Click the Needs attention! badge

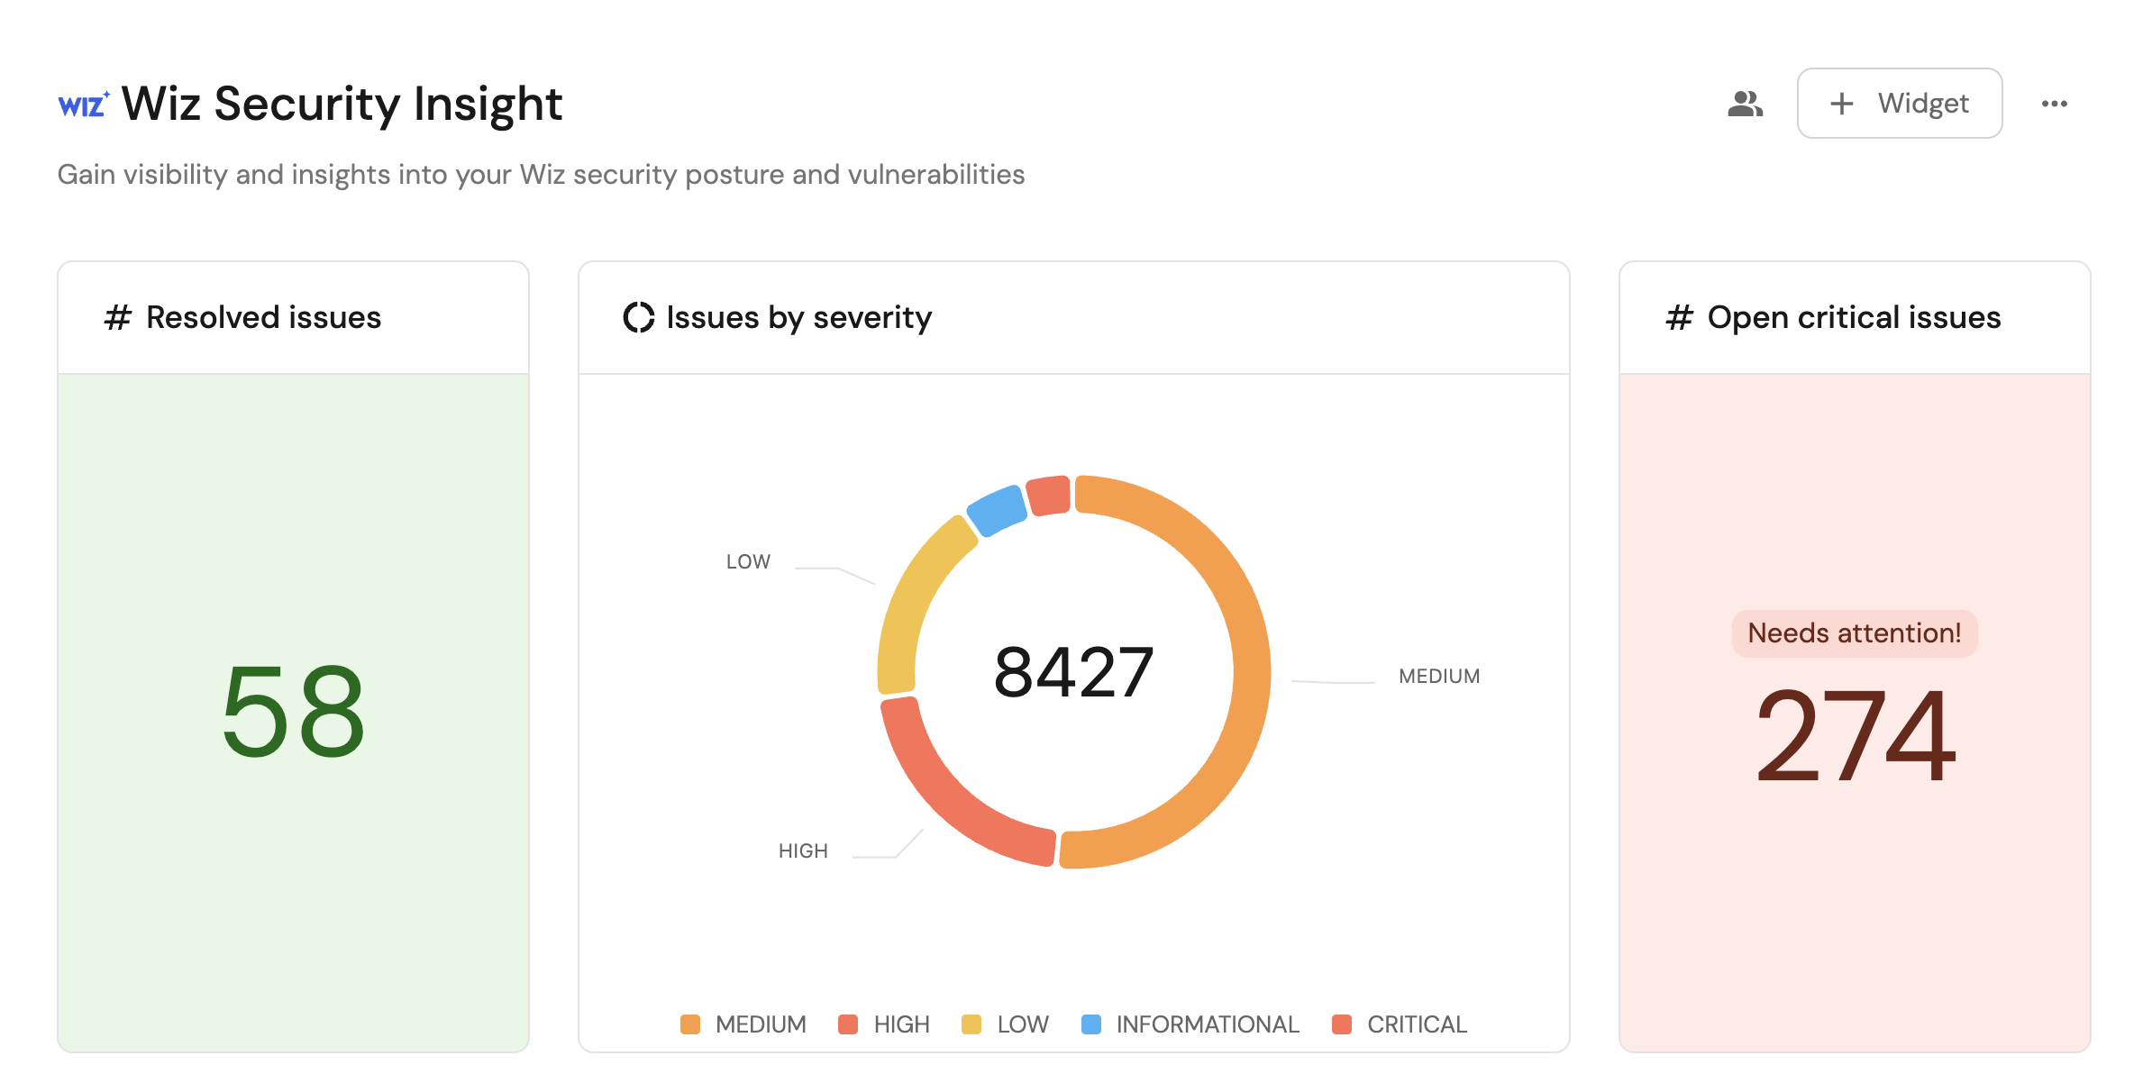tap(1855, 633)
